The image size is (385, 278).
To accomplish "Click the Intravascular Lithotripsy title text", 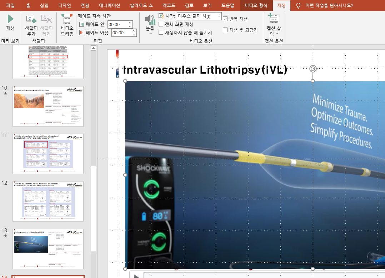I will (x=205, y=70).
